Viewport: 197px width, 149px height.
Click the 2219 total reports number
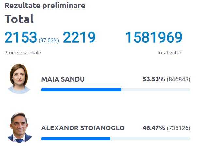click(x=79, y=37)
